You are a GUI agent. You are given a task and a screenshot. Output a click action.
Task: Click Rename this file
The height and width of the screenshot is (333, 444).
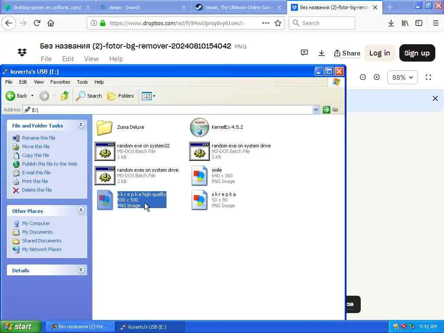[39, 138]
